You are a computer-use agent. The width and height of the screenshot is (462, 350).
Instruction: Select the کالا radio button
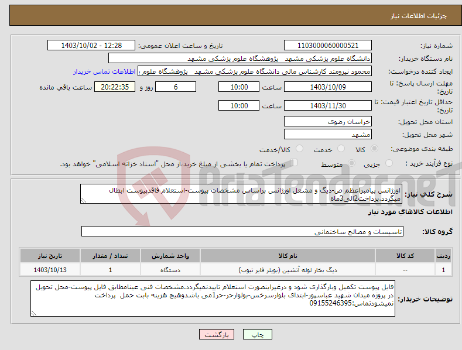click(374, 149)
